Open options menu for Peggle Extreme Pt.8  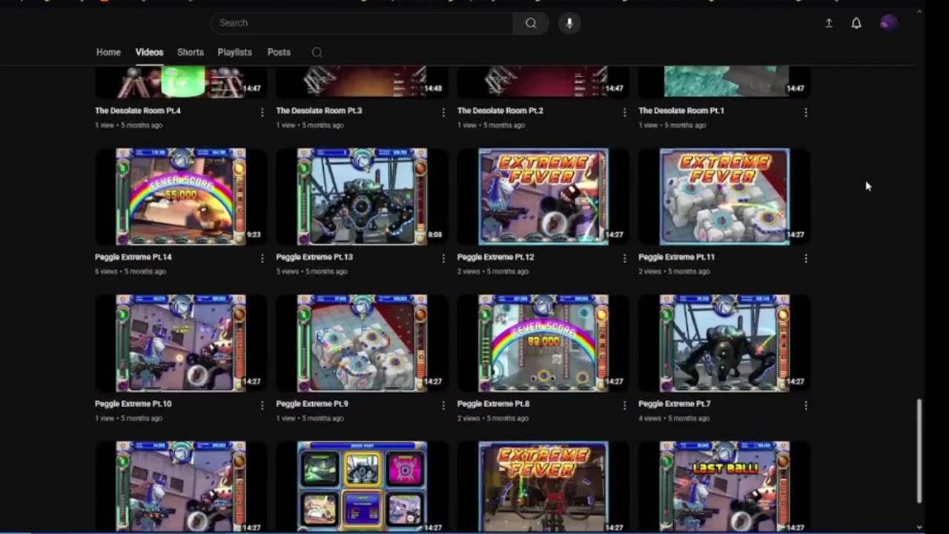click(x=624, y=406)
